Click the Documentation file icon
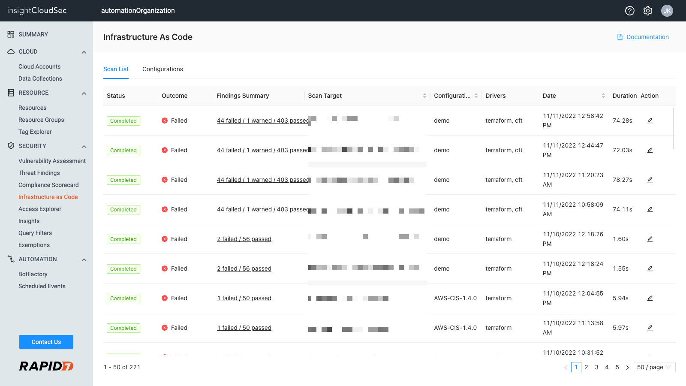686x386 pixels. tap(620, 37)
